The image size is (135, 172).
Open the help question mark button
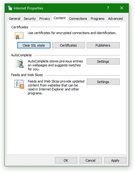click(108, 8)
